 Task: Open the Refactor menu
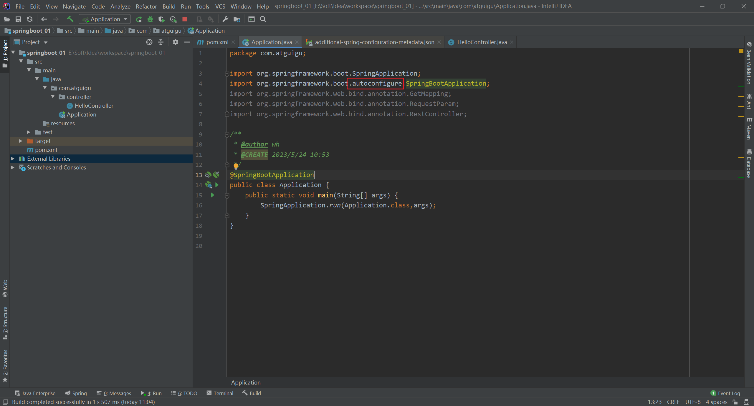tap(146, 6)
